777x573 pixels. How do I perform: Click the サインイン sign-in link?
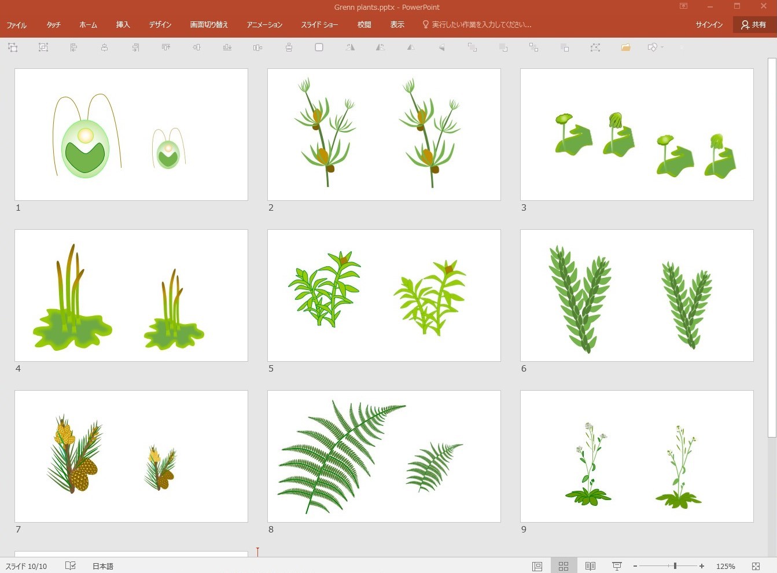pyautogui.click(x=709, y=25)
